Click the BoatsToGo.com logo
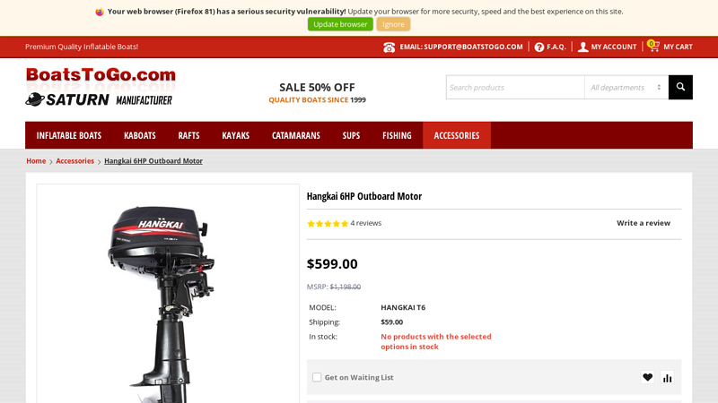 [x=101, y=76]
